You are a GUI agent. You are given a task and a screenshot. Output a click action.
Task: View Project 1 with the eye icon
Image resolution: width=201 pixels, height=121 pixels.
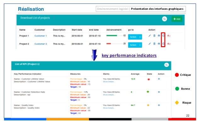[159, 36]
